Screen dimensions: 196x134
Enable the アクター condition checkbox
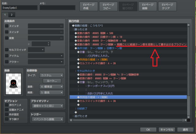click(x=7, y=62)
